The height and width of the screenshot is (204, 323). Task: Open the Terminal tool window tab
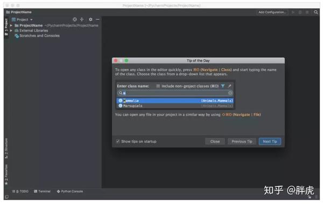42,191
